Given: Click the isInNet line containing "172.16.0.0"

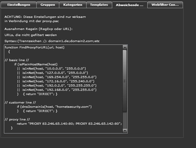Looking at the screenshot, I should (x=56, y=81).
